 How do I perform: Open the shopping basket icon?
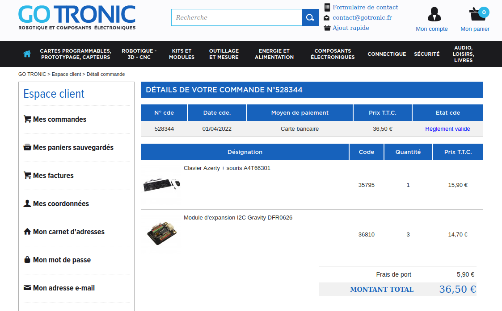477,14
